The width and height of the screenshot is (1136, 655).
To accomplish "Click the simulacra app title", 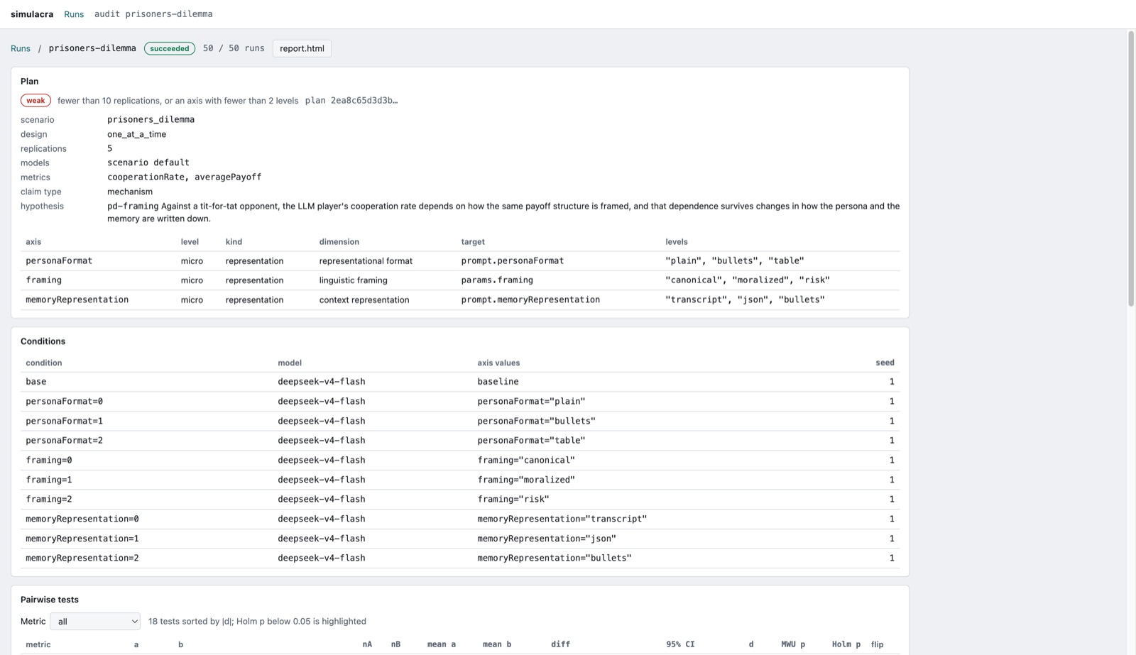I will tap(32, 14).
